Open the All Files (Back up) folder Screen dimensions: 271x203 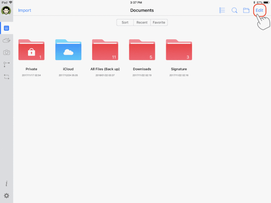coord(105,50)
